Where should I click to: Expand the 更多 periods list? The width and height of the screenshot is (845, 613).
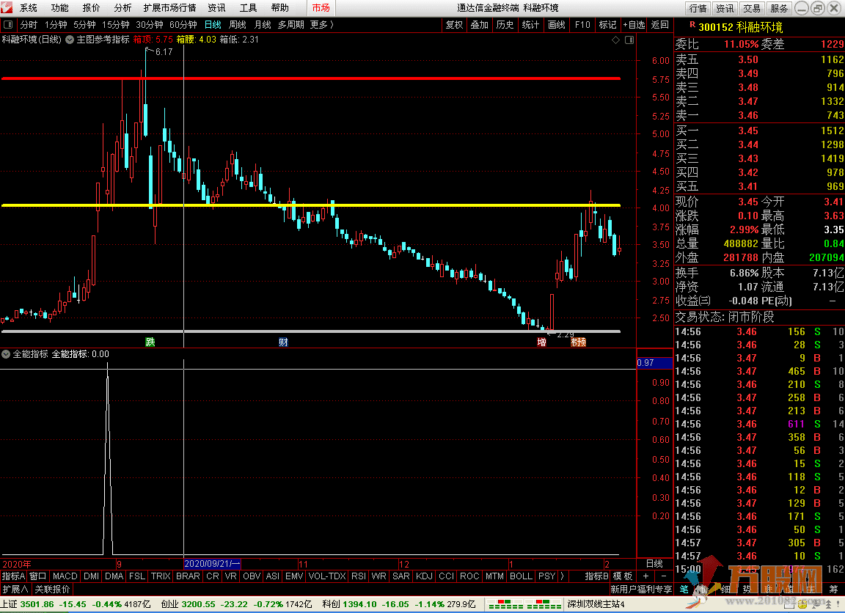(x=322, y=25)
